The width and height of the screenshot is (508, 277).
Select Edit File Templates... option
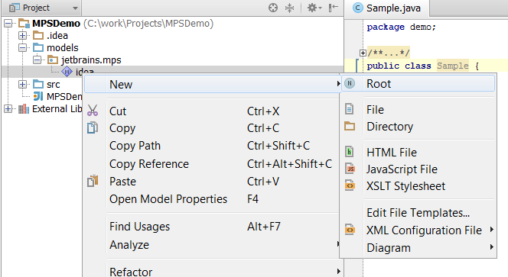(x=418, y=213)
